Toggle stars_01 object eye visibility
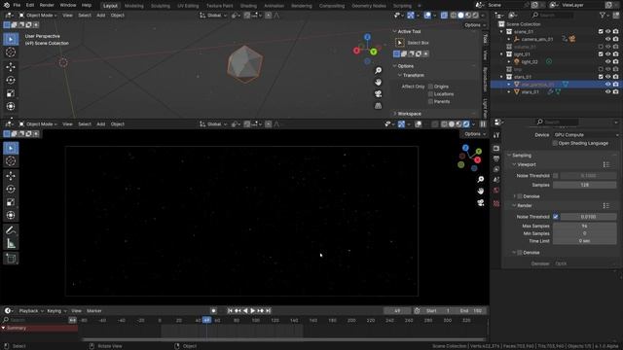Image resolution: width=623 pixels, height=350 pixels. [607, 91]
